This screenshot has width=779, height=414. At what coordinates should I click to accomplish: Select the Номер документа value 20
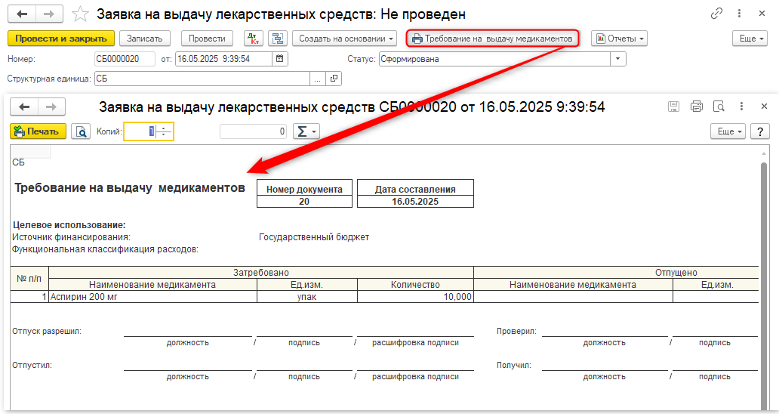click(304, 201)
